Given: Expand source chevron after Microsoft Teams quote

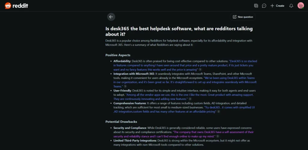Looking at the screenshot, I should pyautogui.click(x=125, y=86).
